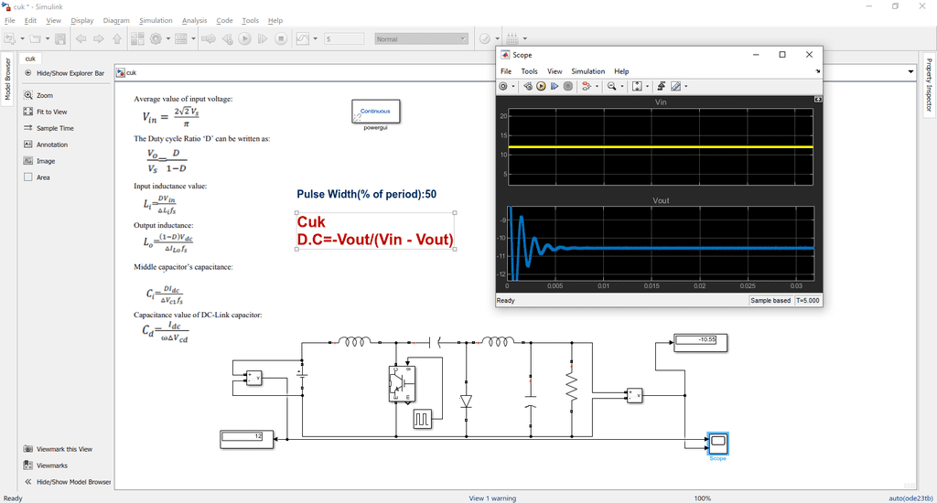Click Cursor Measurements icon in Scope
Screen dimensions: 937x503
pyautogui.click(x=676, y=86)
